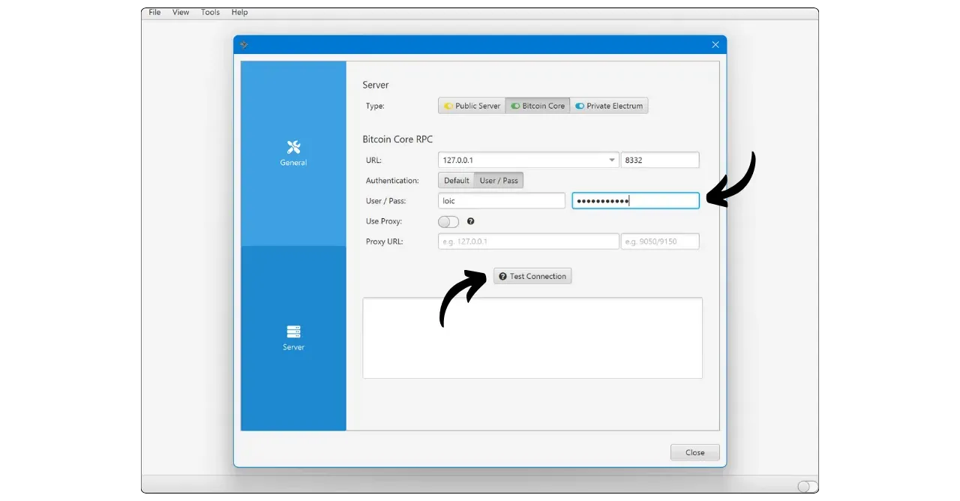
Task: Toggle the bottom-right status bar switch
Action: [x=807, y=486]
